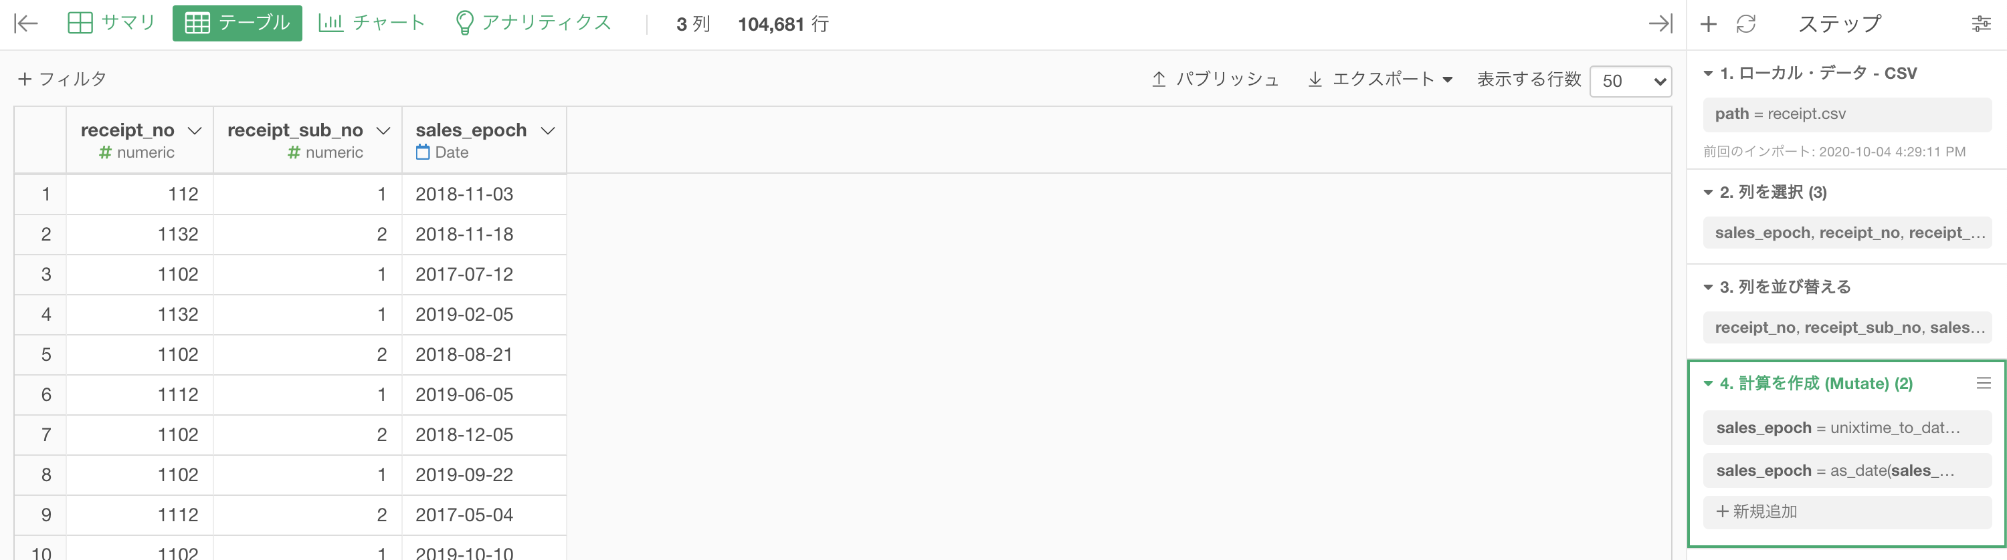Click the refresh data icon
The image size is (2007, 560).
pos(1746,24)
